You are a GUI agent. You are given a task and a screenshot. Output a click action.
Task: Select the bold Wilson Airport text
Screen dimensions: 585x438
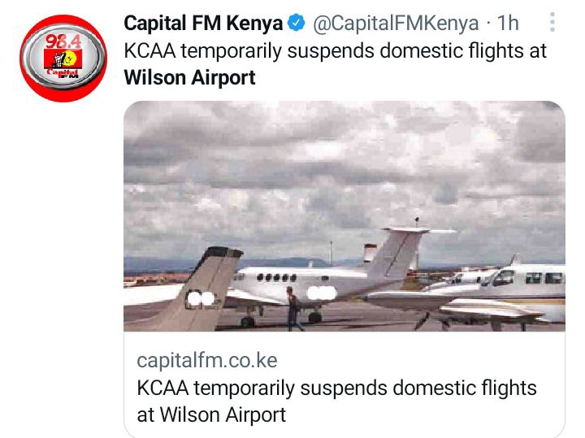click(x=189, y=77)
